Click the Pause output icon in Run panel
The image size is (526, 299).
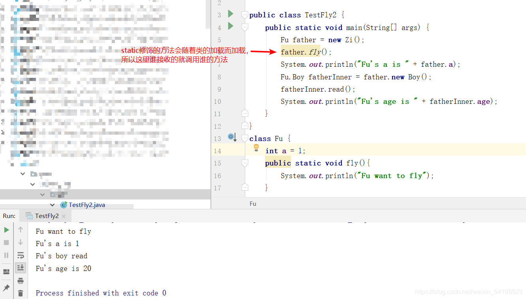click(x=6, y=255)
